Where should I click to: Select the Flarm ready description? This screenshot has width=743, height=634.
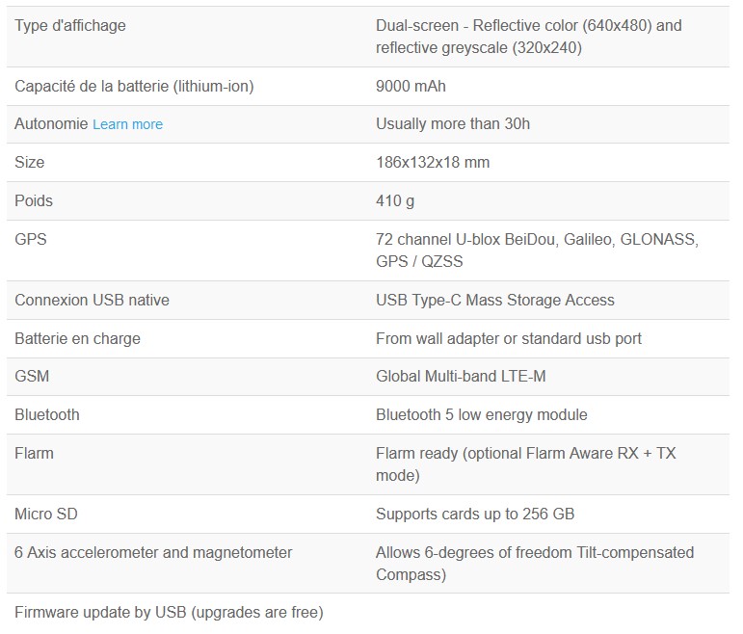coord(525,464)
